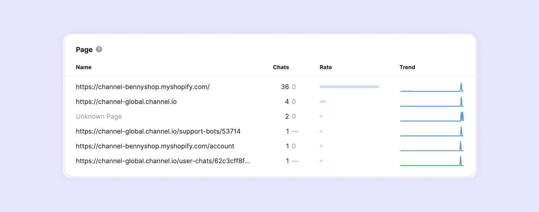The height and width of the screenshot is (212, 539).
Task: Click the chat count 4 value
Action: [x=287, y=102]
